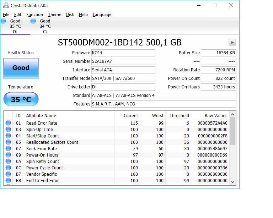Click the Transfer Mode field
The height and width of the screenshot is (218, 273).
point(123,78)
